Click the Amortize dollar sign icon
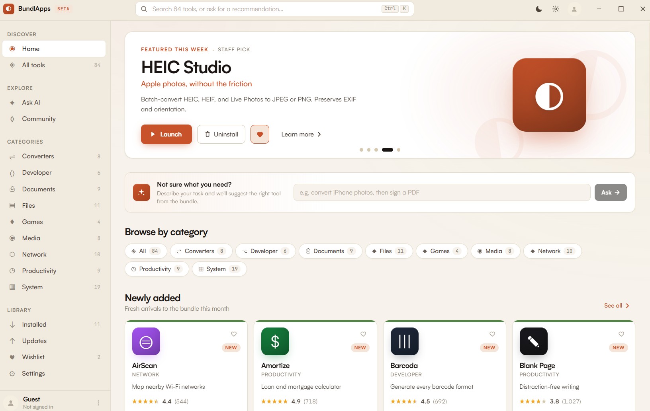The image size is (650, 411). (275, 341)
